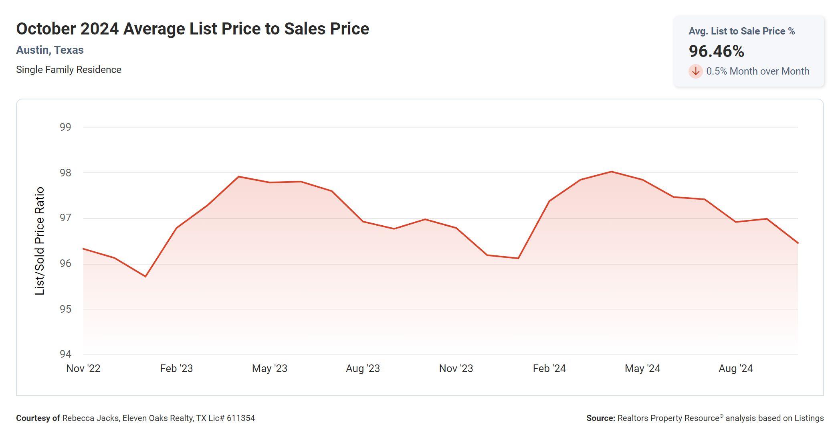
Task: Click the Feb '23 x-axis label
Action: 176,368
